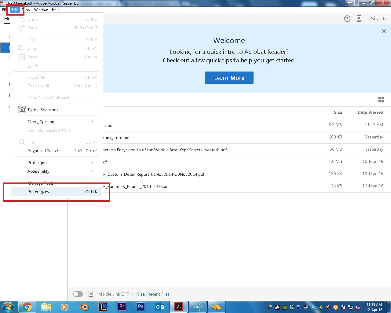This screenshot has width=391, height=313.
Task: Click the taskbar clock showing 11:55 AM
Action: pos(374,307)
